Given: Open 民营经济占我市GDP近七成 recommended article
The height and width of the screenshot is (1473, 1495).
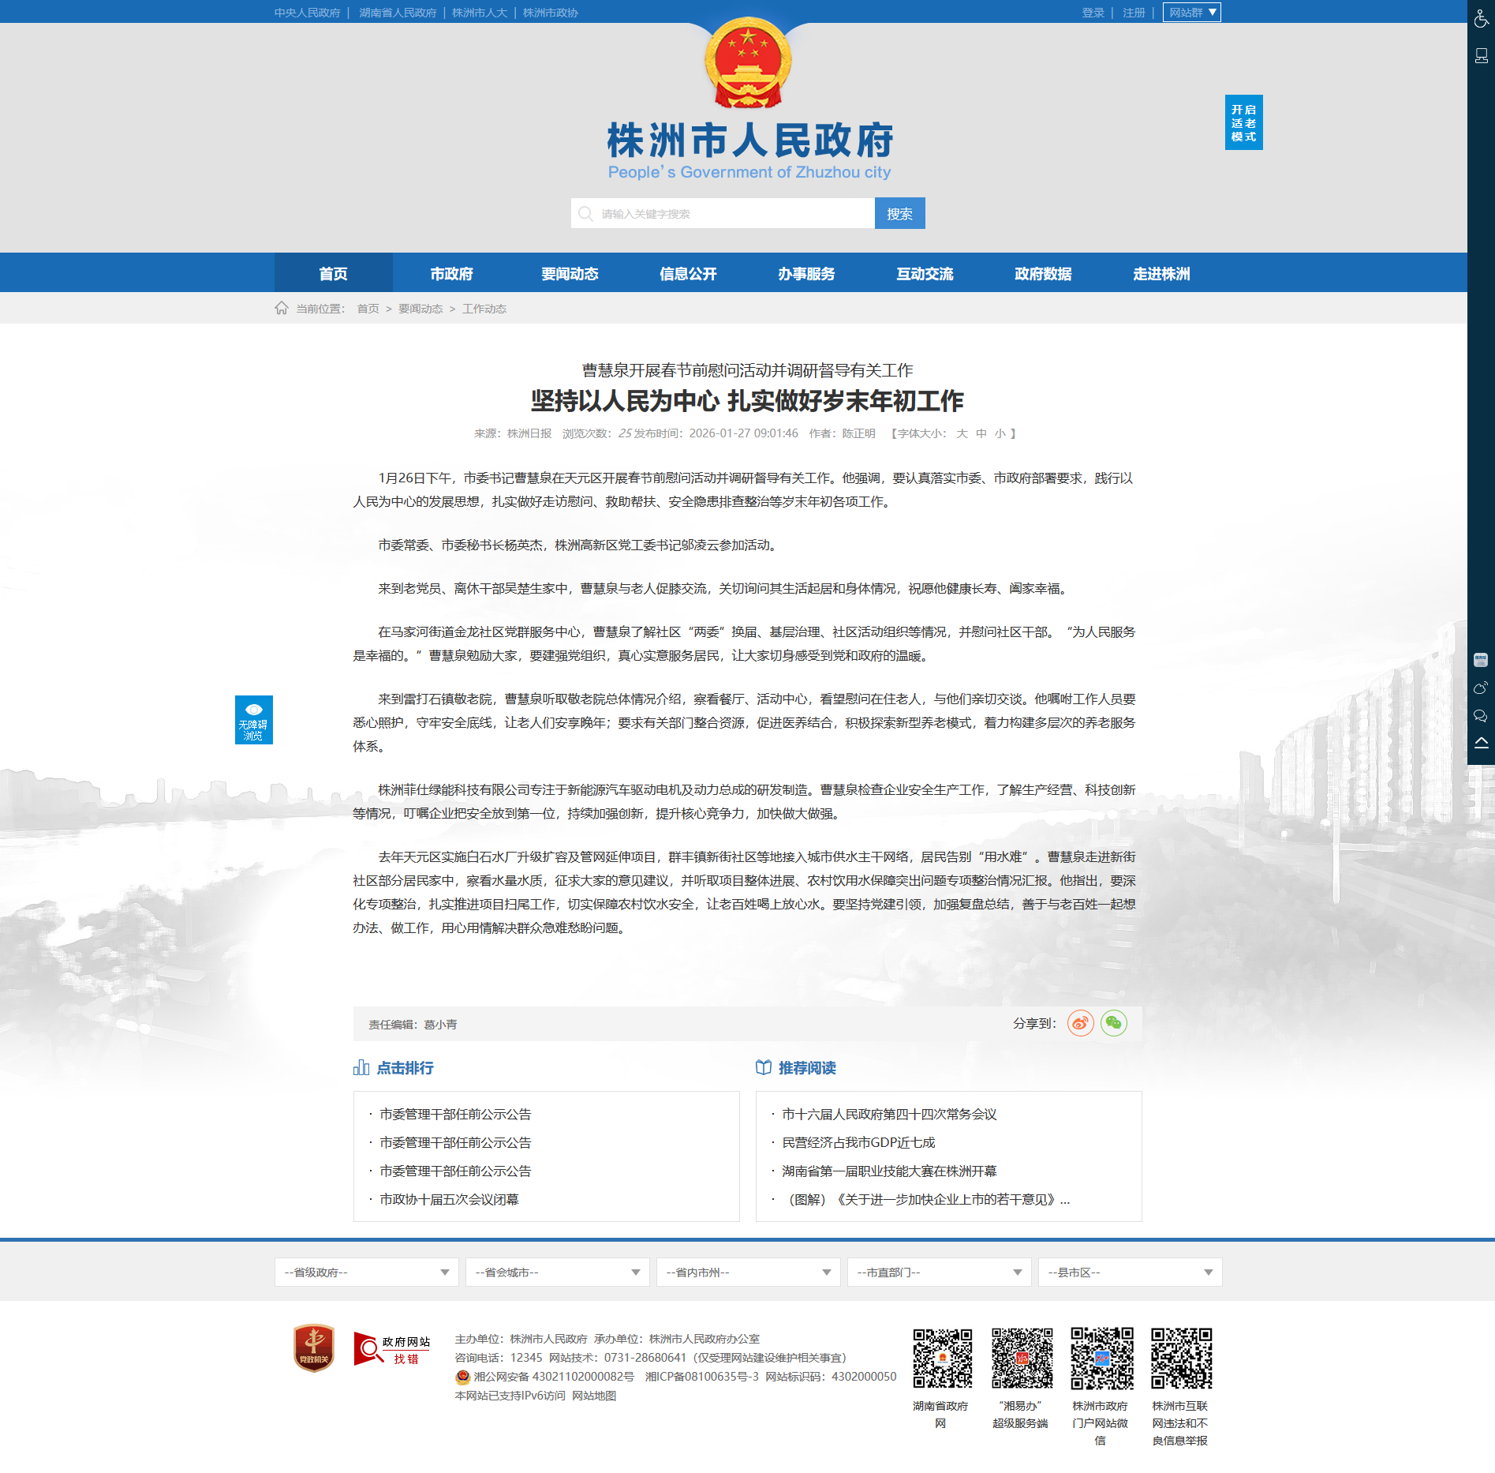Looking at the screenshot, I should pyautogui.click(x=858, y=1142).
